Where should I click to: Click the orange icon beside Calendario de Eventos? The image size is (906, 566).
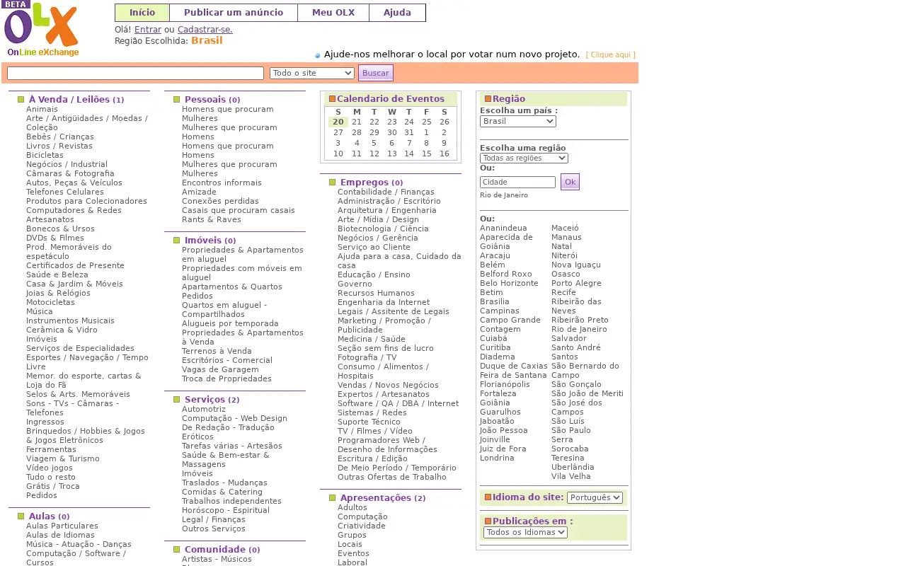click(x=332, y=99)
